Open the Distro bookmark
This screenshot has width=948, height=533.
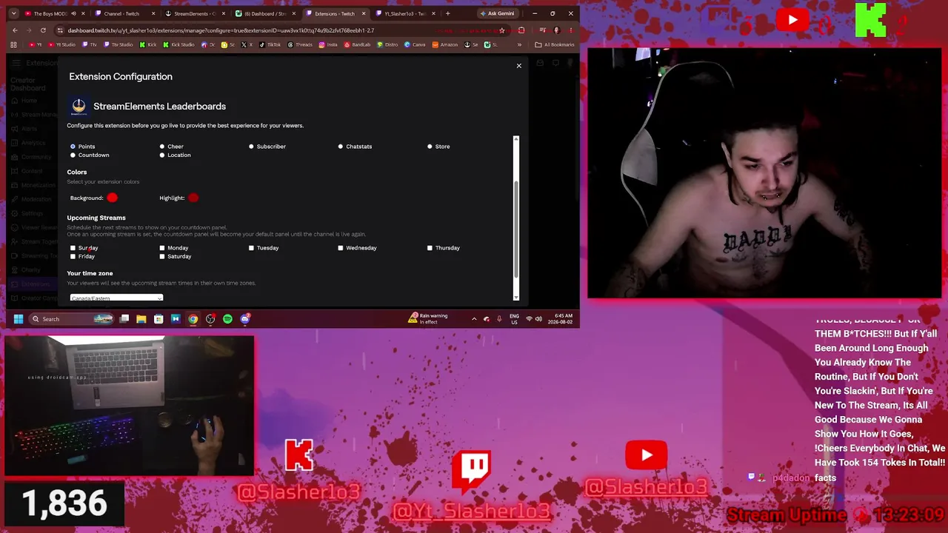(388, 44)
